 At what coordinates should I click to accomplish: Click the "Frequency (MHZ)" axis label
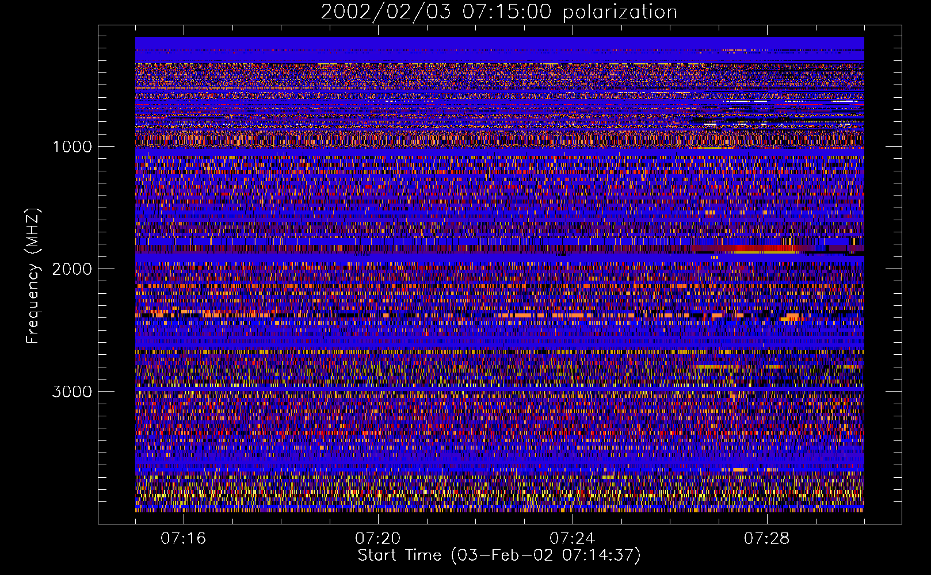33,276
